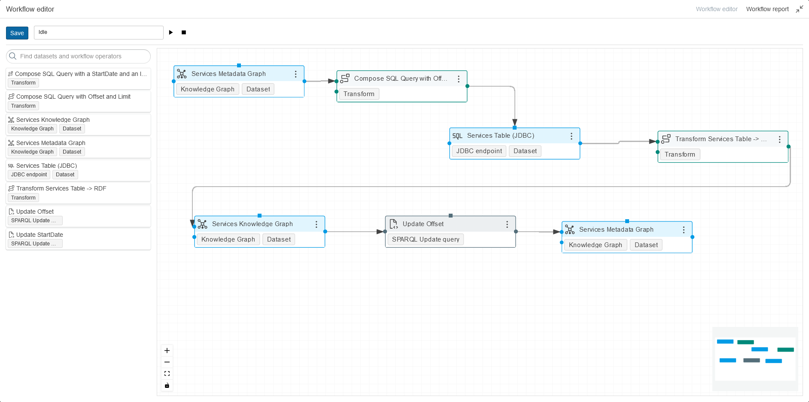809x402 pixels.
Task: Click the SQL icon on Services Table (JDBC) node
Action: (x=458, y=136)
